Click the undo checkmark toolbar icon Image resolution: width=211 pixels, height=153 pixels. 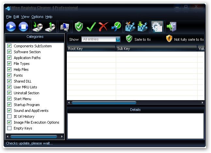116,27
